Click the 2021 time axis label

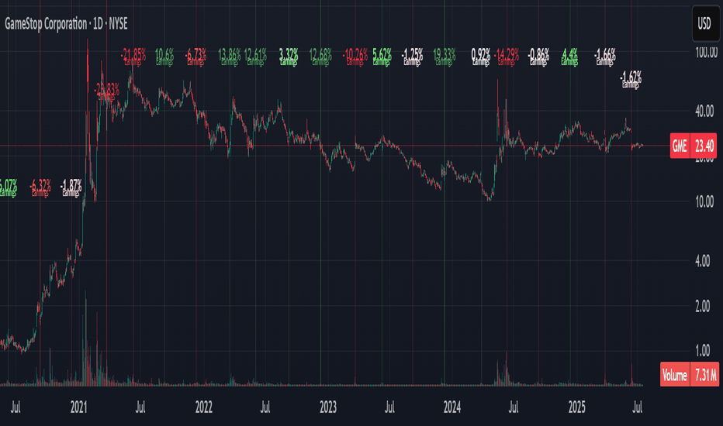tap(79, 407)
